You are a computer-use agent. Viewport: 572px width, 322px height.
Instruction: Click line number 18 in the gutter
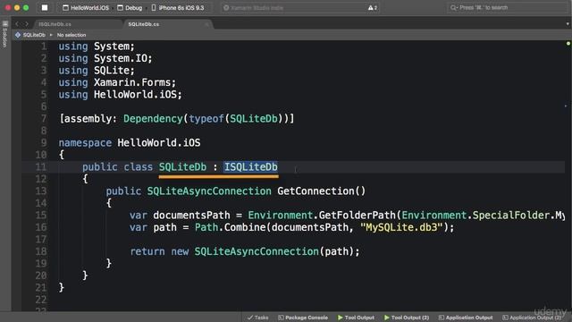tap(41, 251)
